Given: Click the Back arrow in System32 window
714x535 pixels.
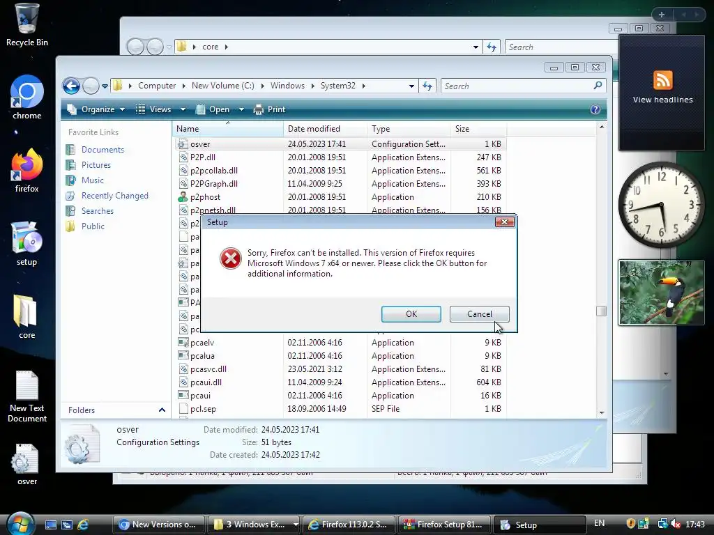Looking at the screenshot, I should 72,86.
